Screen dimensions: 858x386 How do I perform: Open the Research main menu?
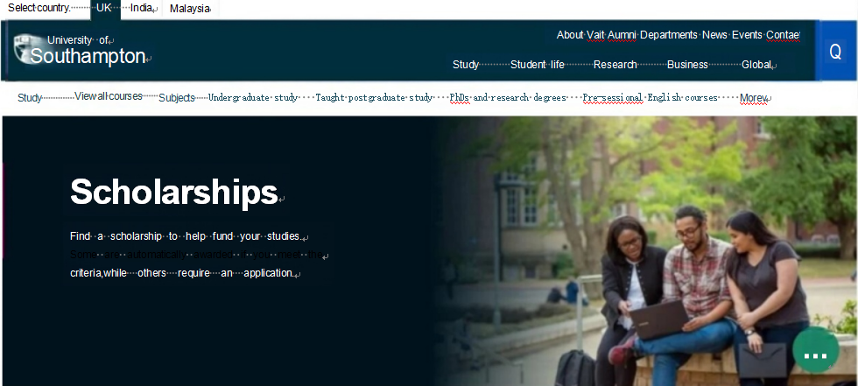point(615,65)
